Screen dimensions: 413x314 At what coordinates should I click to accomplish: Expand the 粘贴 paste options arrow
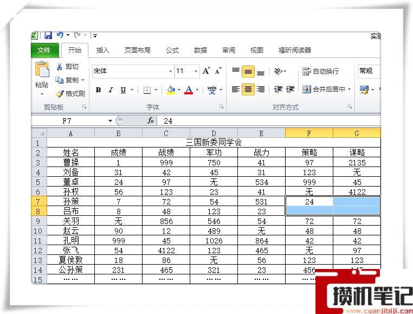[42, 94]
